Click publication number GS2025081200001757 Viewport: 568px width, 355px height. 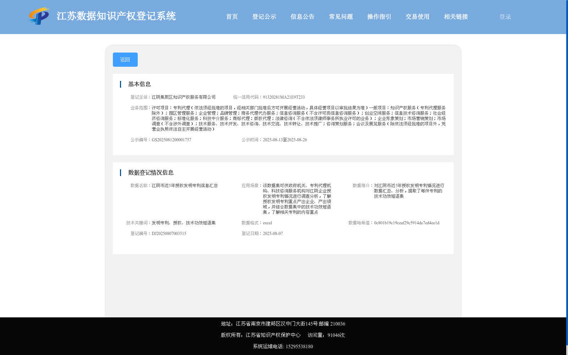click(171, 140)
